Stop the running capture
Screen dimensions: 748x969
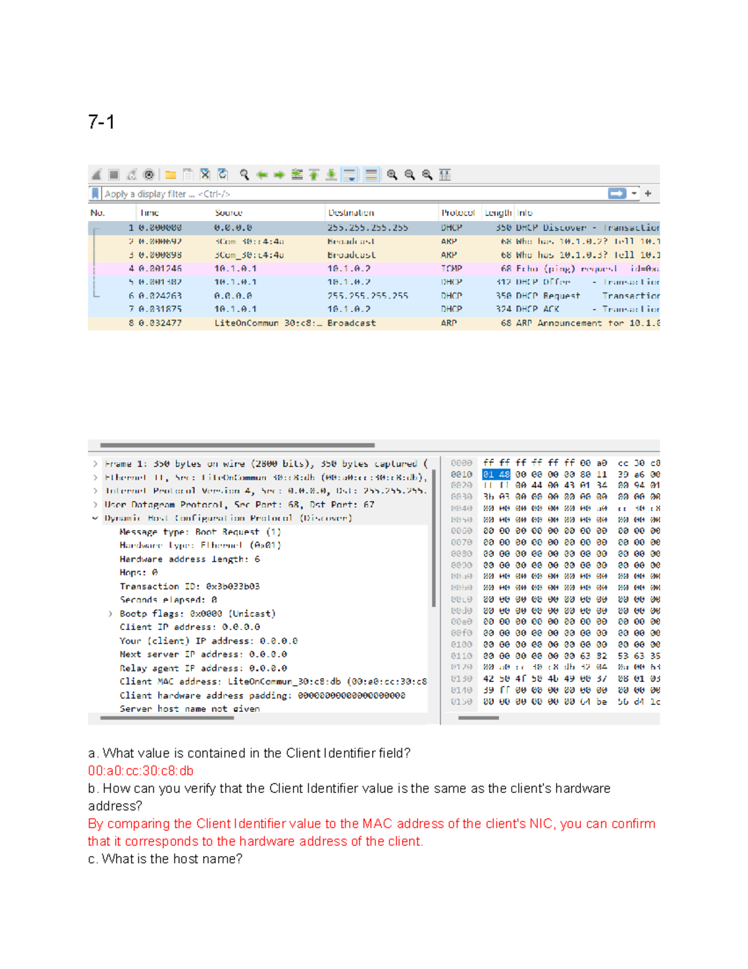(x=115, y=174)
